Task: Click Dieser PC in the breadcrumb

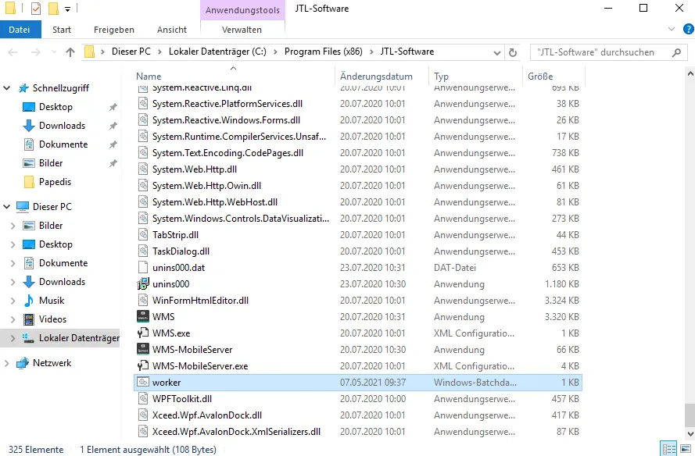Action: tap(131, 52)
